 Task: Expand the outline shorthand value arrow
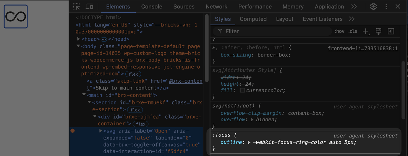coord(249,142)
